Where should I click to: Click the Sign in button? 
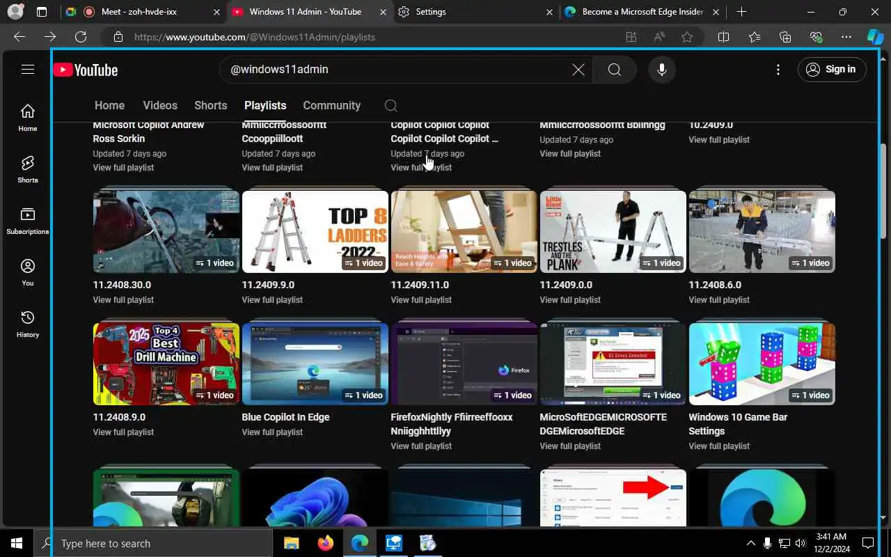832,69
